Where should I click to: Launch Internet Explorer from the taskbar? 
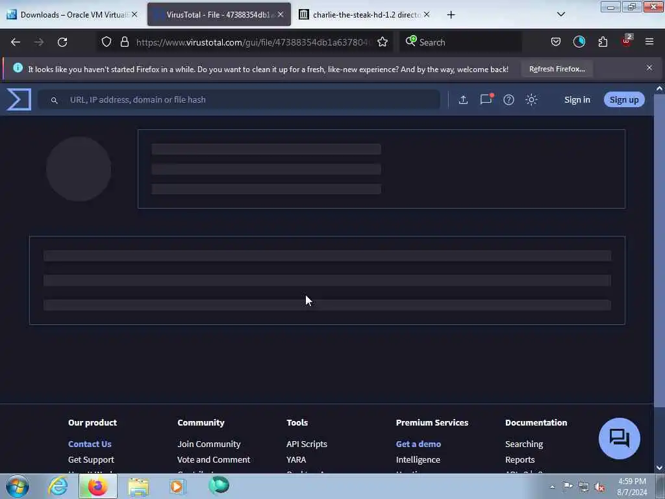[x=58, y=486]
